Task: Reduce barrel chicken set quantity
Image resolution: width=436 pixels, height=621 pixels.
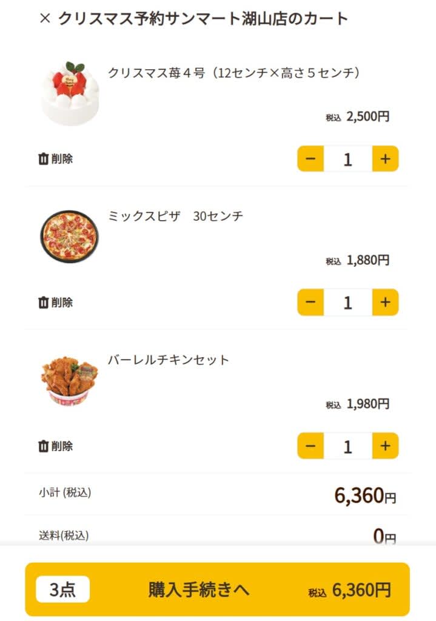Action: coord(310,446)
